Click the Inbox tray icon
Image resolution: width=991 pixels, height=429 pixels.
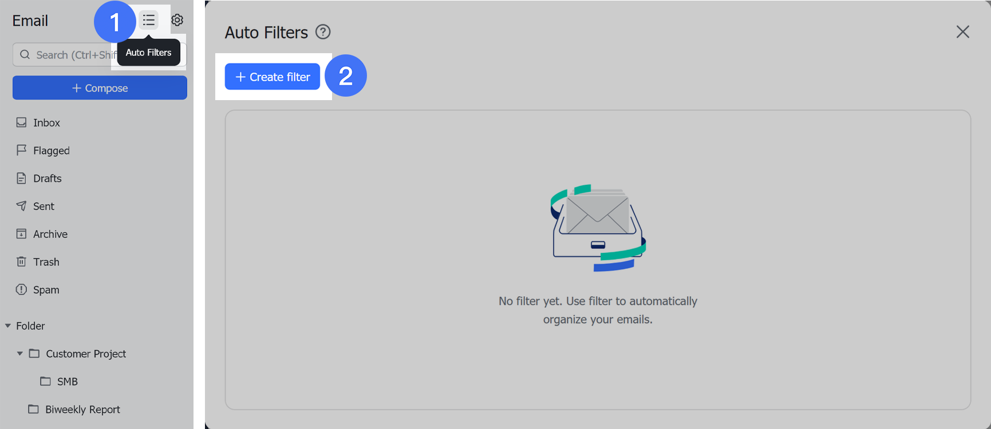click(x=21, y=122)
